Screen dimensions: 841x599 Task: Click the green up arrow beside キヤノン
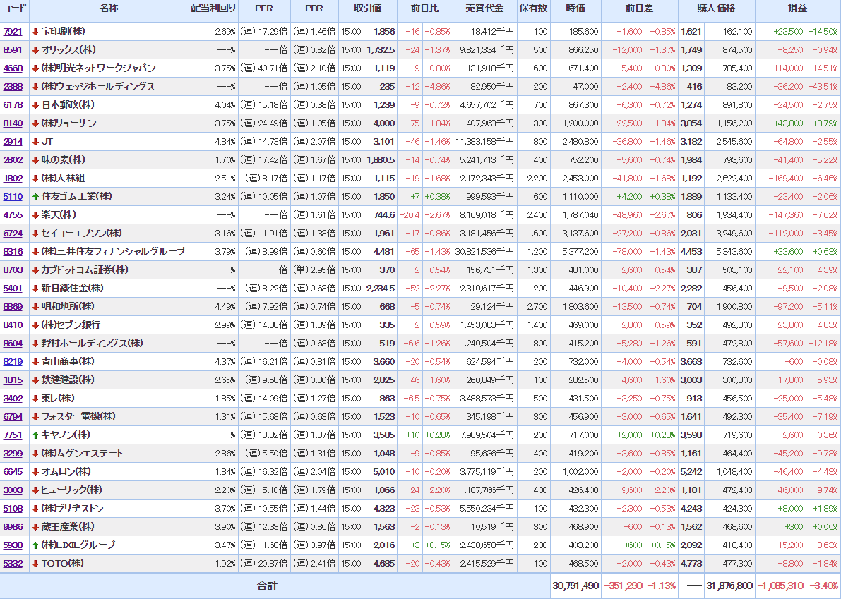pos(35,435)
